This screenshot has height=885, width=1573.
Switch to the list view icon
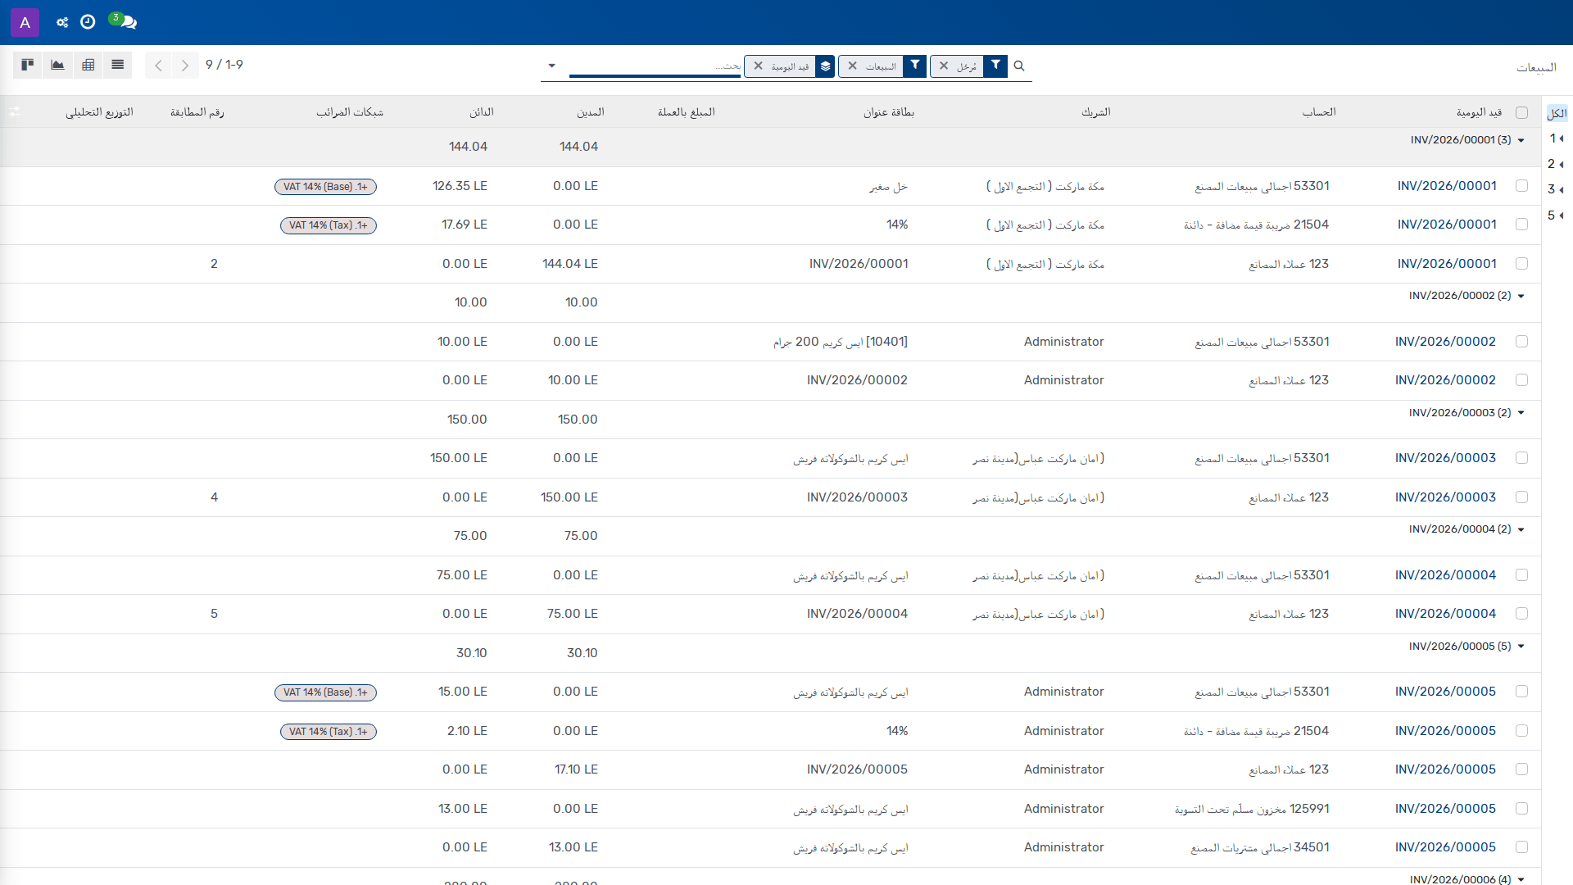pos(118,65)
